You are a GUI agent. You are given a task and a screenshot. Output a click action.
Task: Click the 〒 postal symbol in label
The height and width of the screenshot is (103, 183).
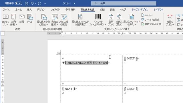point(63,63)
